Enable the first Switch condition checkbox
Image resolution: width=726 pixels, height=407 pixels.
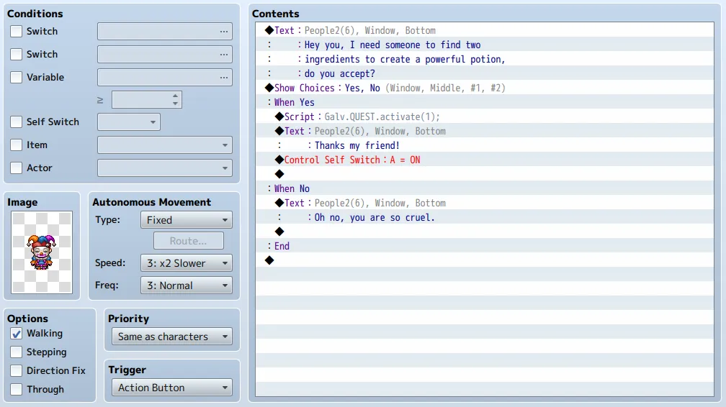(16, 32)
